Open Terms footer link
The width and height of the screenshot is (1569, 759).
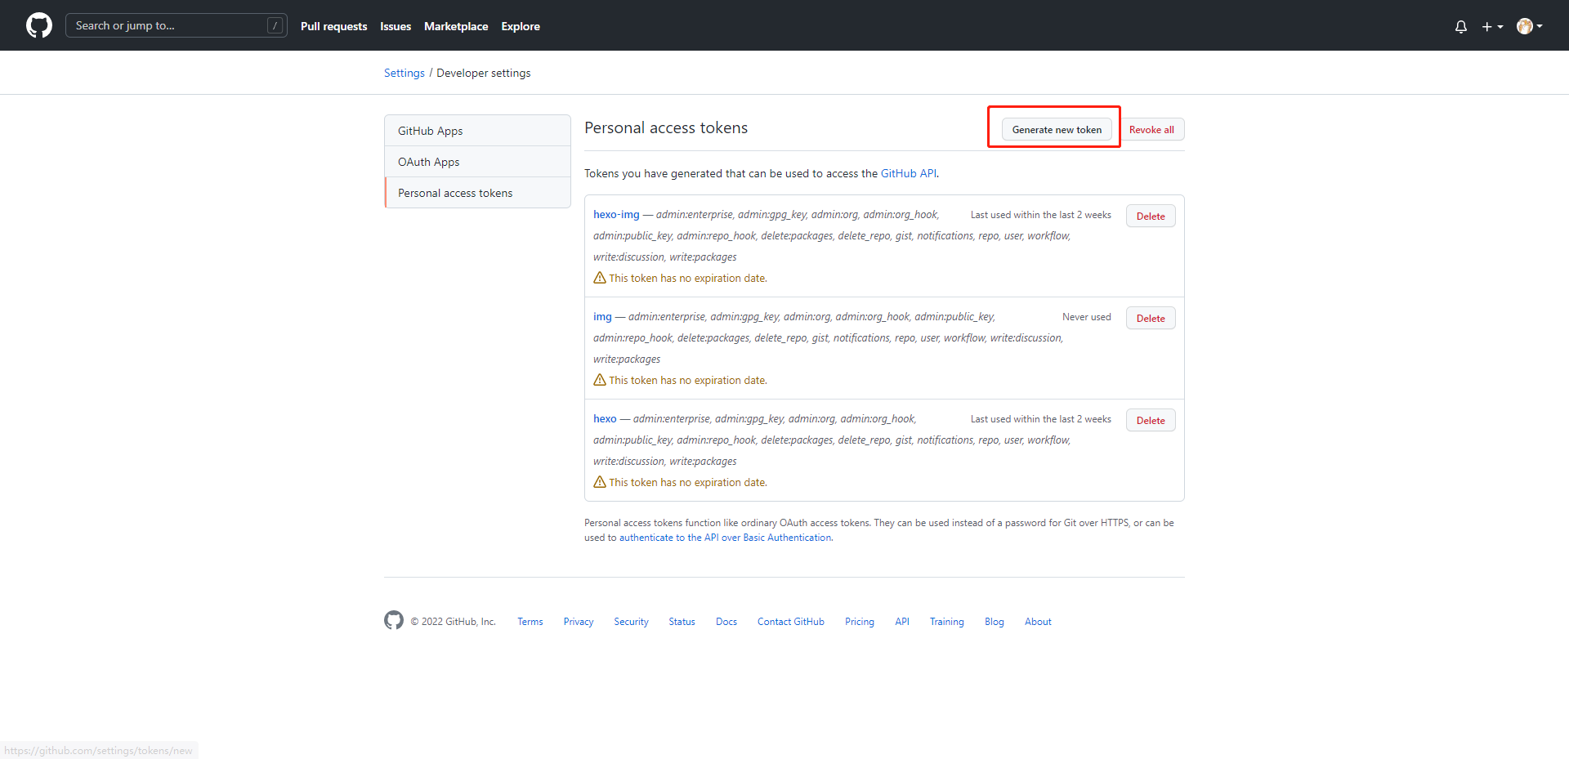(530, 622)
